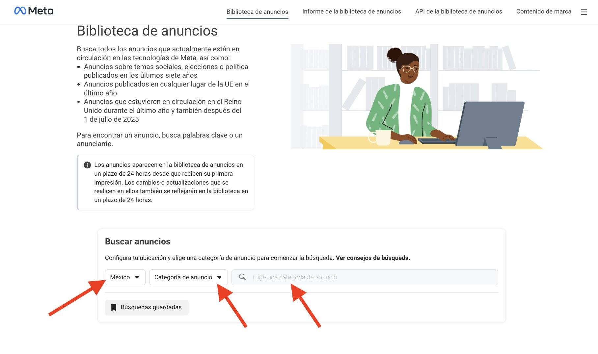Click the magnifying glass search icon
Viewport: 598px width, 354px height.
pyautogui.click(x=242, y=277)
